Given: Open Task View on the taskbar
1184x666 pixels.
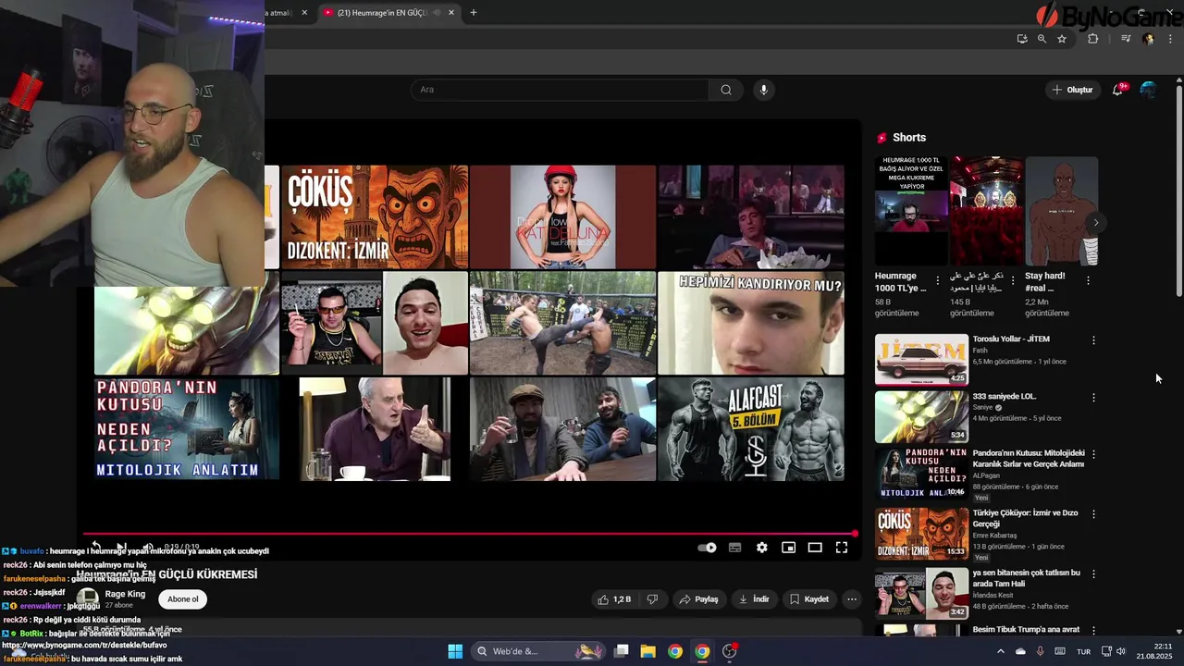Looking at the screenshot, I should click(622, 651).
